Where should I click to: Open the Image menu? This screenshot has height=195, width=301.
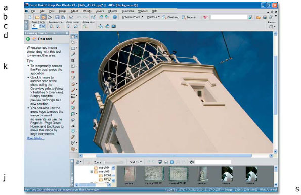[x=62, y=11]
